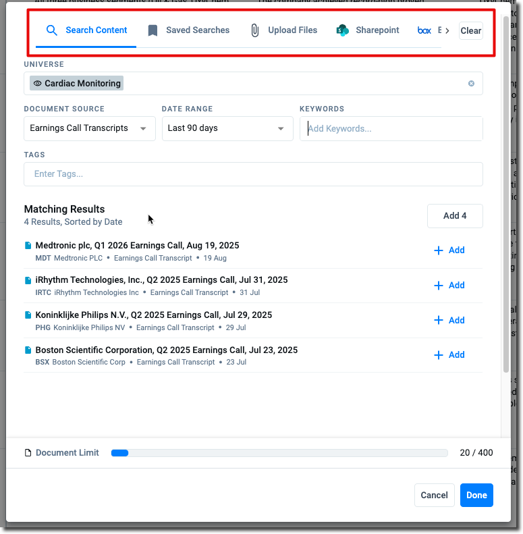Click the Box logo icon
Image resolution: width=523 pixels, height=534 pixels.
[424, 30]
